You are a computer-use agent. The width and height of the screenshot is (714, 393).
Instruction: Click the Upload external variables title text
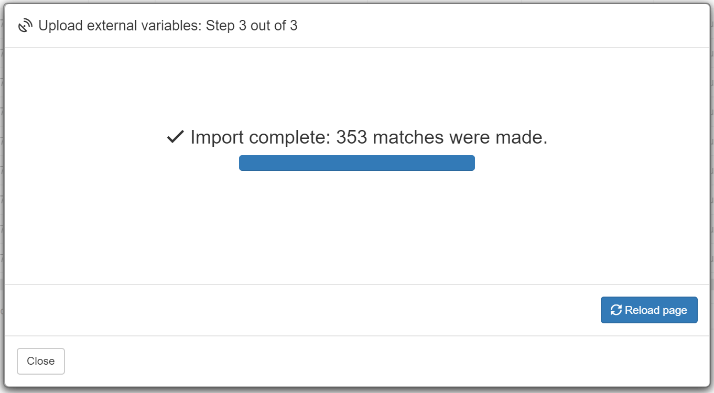coord(120,26)
